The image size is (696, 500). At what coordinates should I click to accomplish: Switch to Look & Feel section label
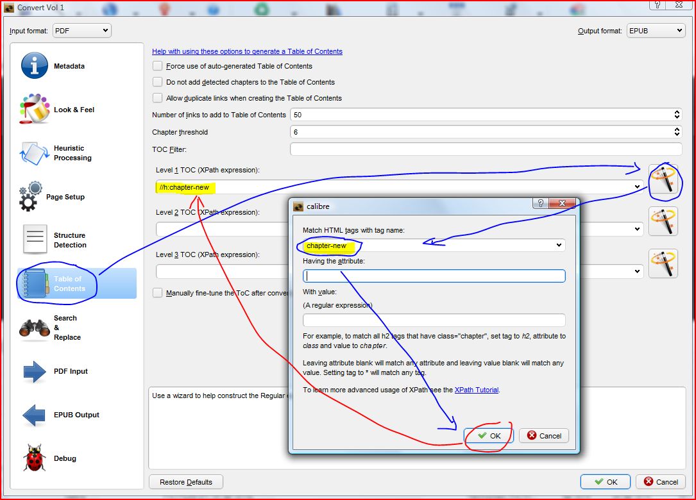(74, 110)
